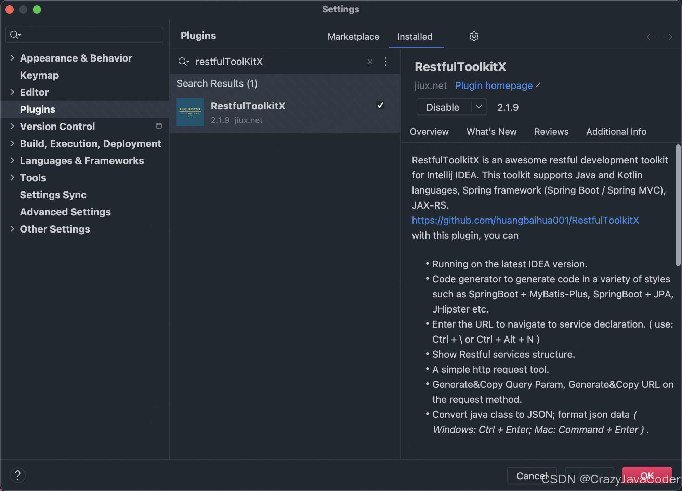Click the plugin search history magnifier icon
The width and height of the screenshot is (682, 491).
(184, 62)
